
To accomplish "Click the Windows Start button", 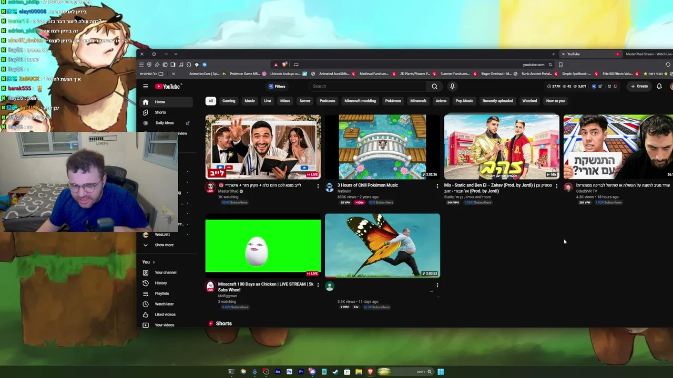I will 441,372.
